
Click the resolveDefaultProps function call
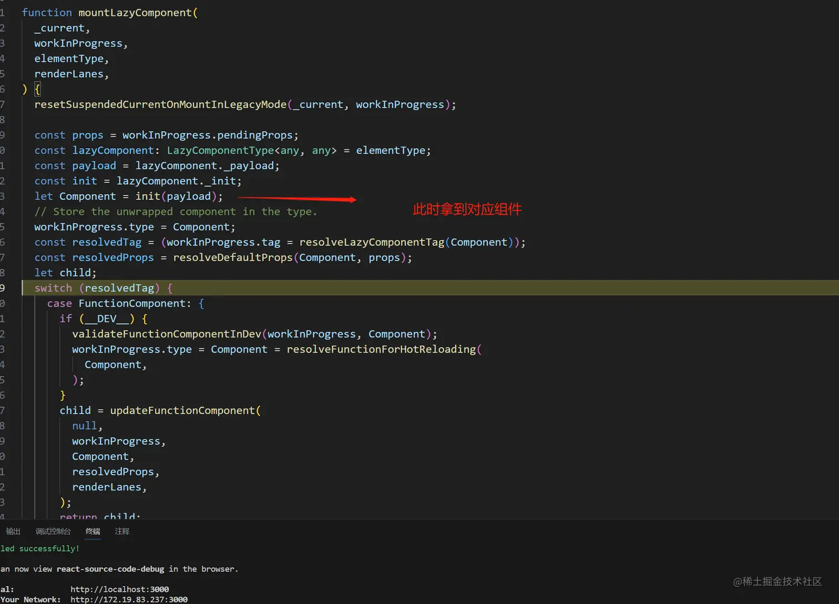pyautogui.click(x=233, y=258)
